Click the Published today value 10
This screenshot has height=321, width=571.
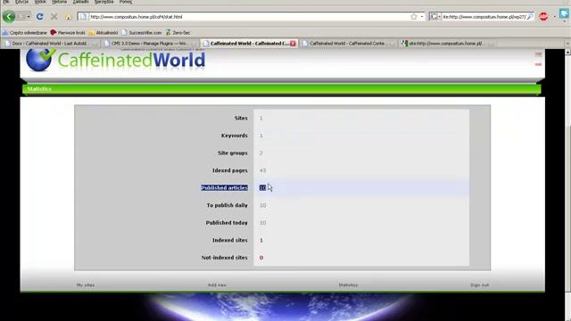tap(262, 223)
